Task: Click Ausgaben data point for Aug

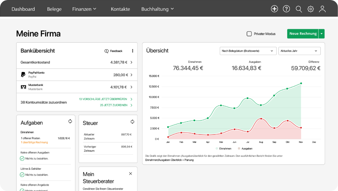Action: 261,119
